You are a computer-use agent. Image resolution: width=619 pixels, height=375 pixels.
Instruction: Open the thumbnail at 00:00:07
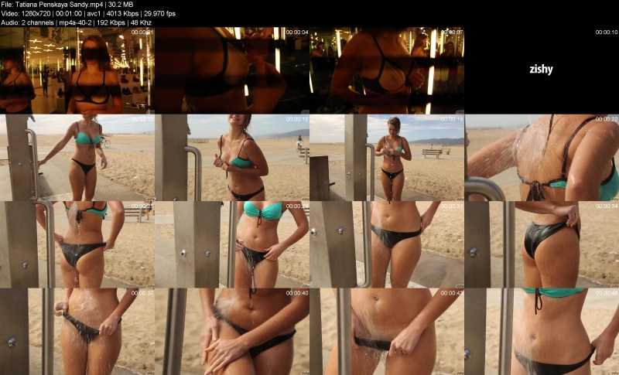click(387, 70)
